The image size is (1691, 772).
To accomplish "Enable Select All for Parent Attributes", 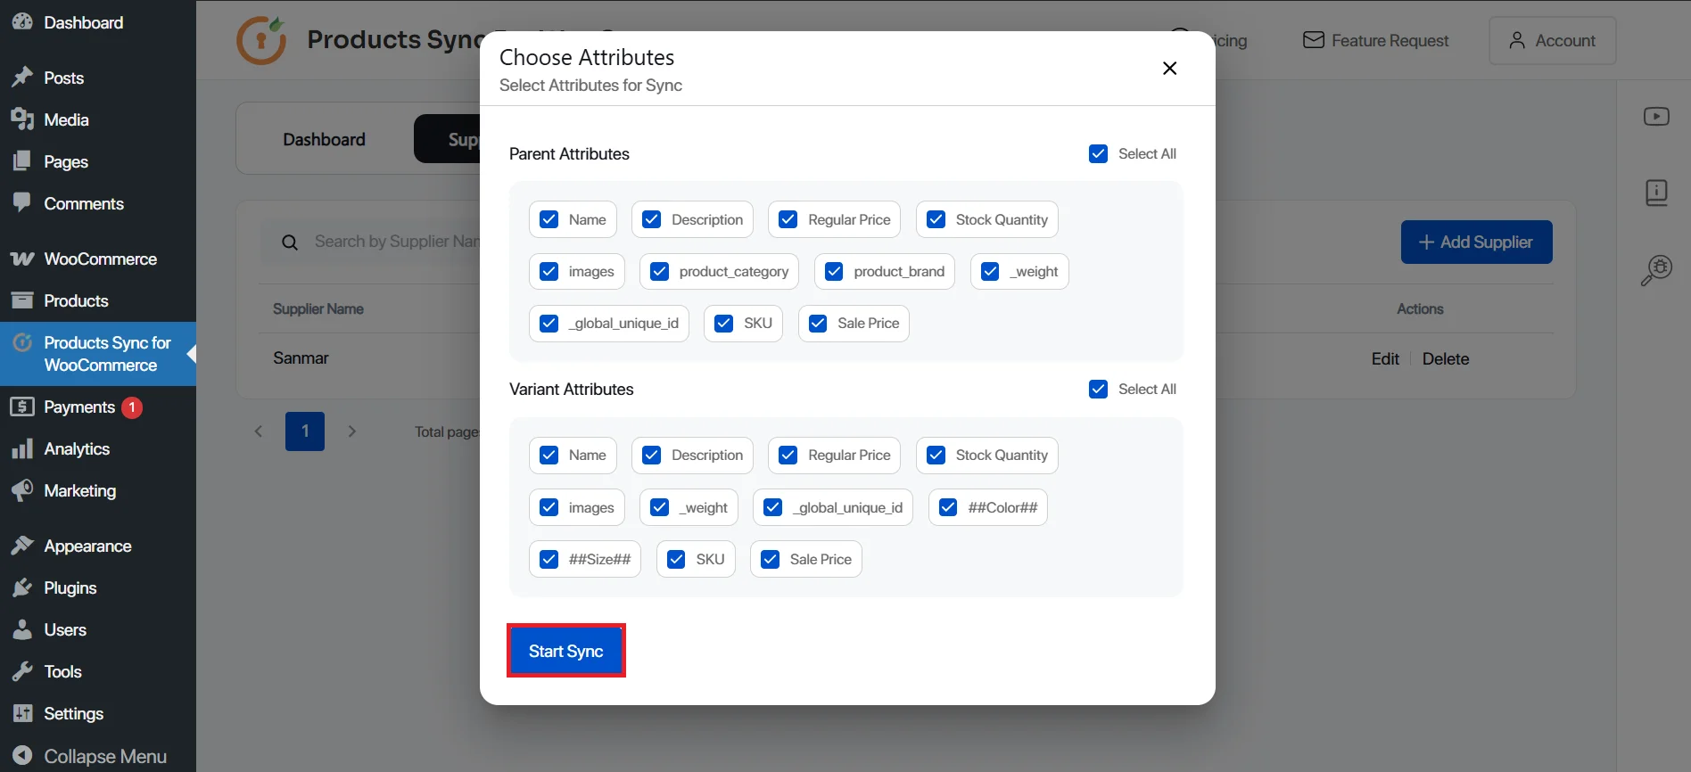I will click(1098, 153).
